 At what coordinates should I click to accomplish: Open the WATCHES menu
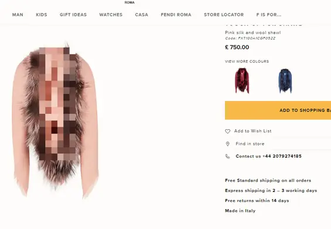[x=111, y=15]
